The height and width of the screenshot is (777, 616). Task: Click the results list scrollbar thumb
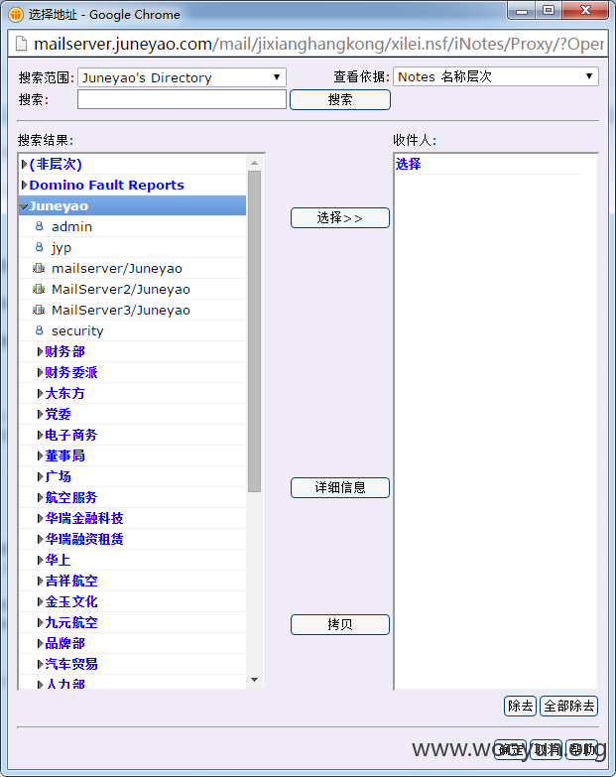click(255, 331)
